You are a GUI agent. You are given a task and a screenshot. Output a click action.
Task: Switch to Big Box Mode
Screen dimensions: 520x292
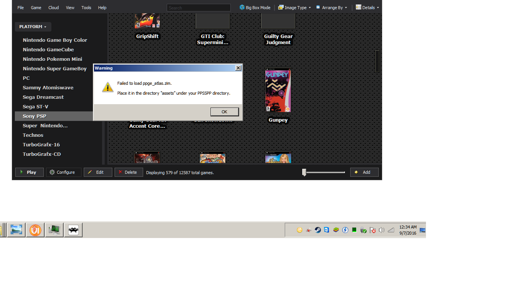pyautogui.click(x=255, y=8)
